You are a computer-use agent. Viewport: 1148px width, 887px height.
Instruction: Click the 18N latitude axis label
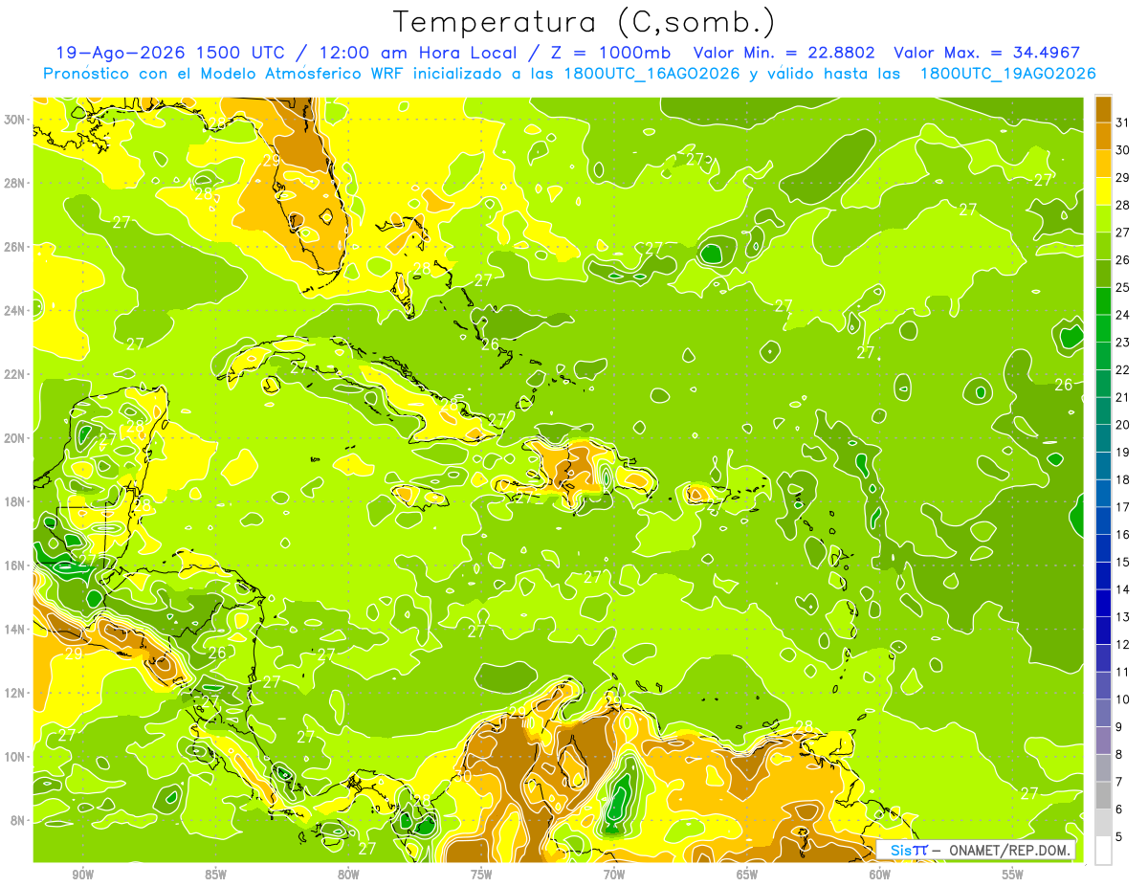coord(15,501)
